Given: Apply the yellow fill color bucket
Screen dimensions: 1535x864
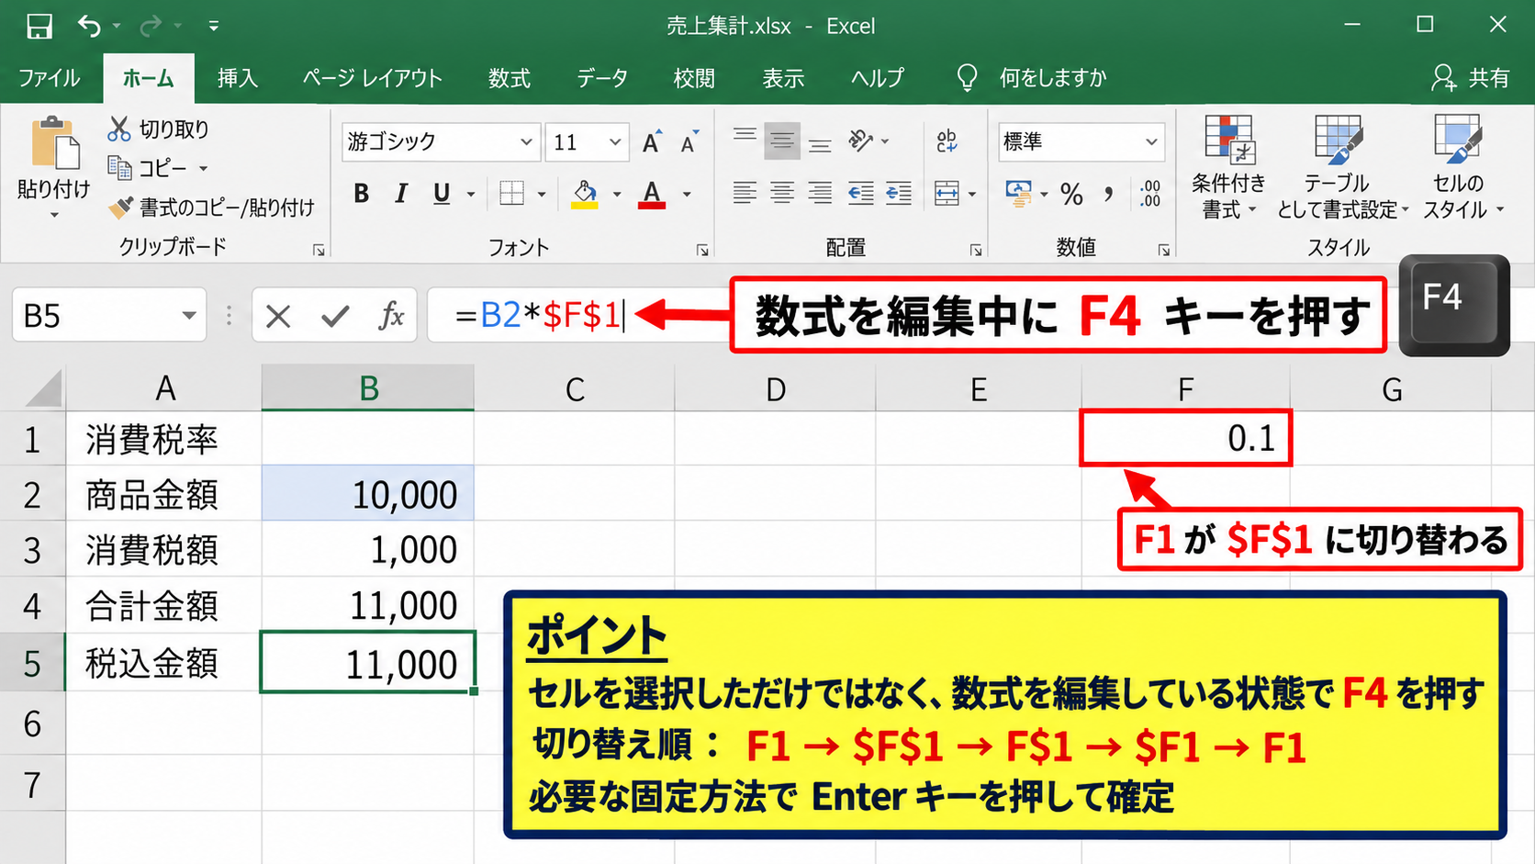Looking at the screenshot, I should point(585,194).
